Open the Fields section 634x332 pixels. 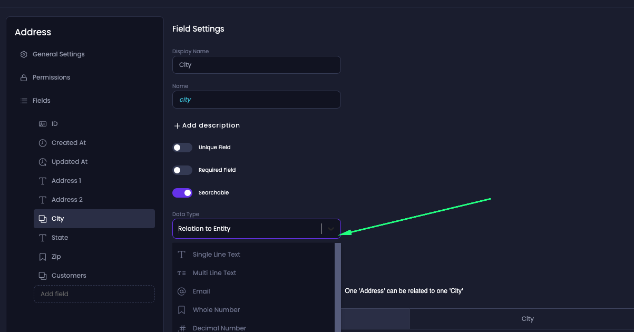point(42,101)
